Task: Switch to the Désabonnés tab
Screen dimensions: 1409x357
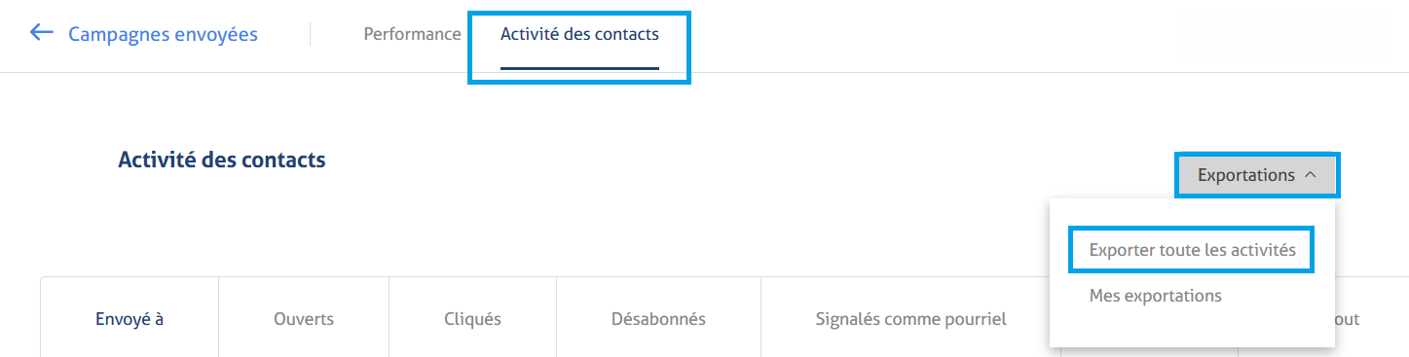Action: (658, 318)
